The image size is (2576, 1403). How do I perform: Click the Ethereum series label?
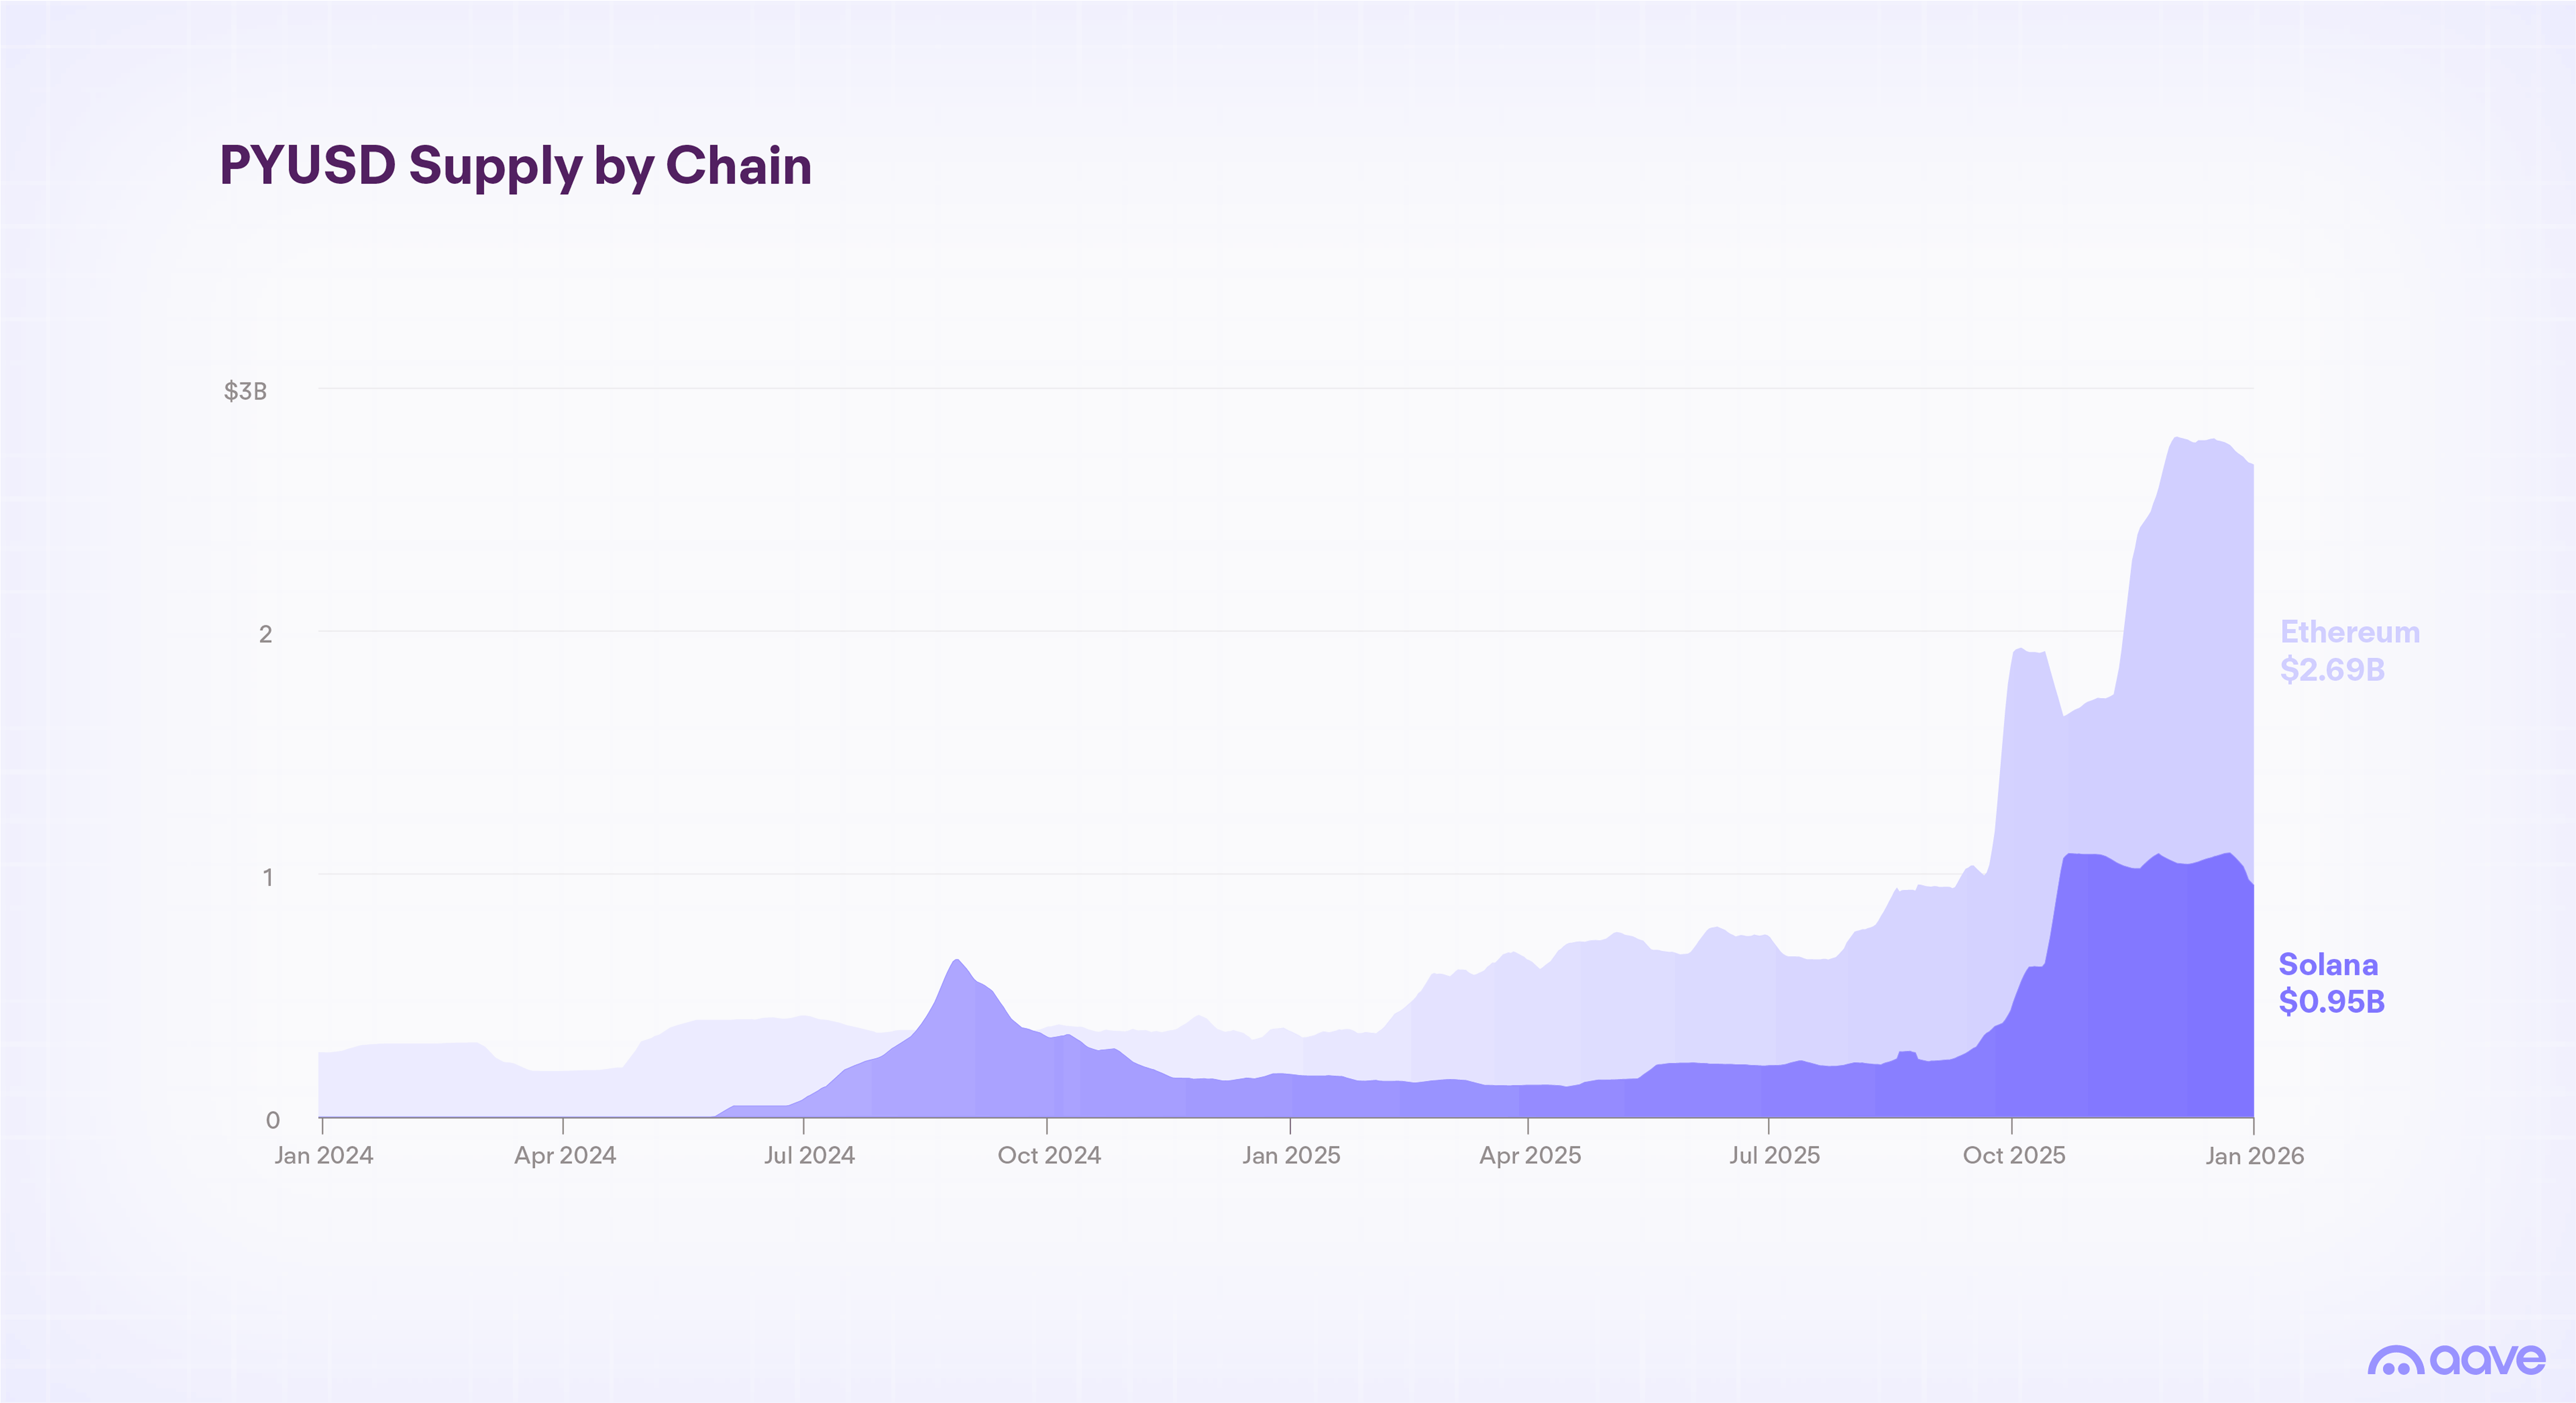[2349, 632]
